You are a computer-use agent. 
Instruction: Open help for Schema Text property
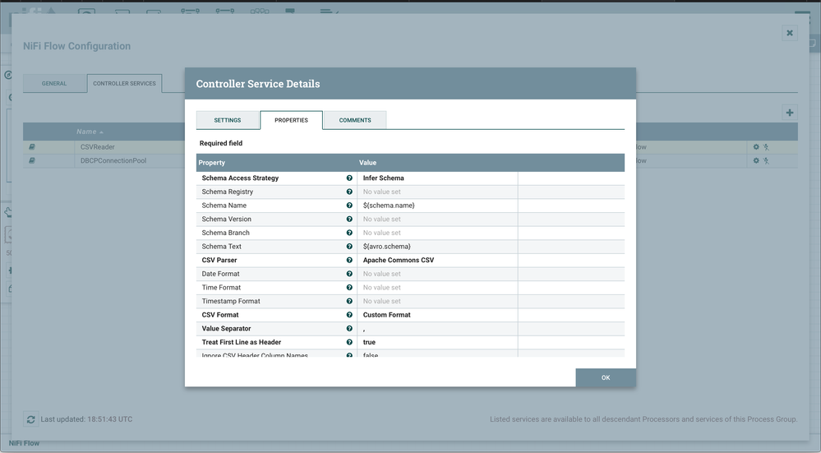349,246
